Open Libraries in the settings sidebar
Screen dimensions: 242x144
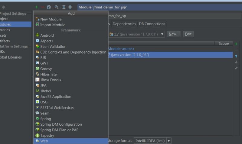pos(16,30)
